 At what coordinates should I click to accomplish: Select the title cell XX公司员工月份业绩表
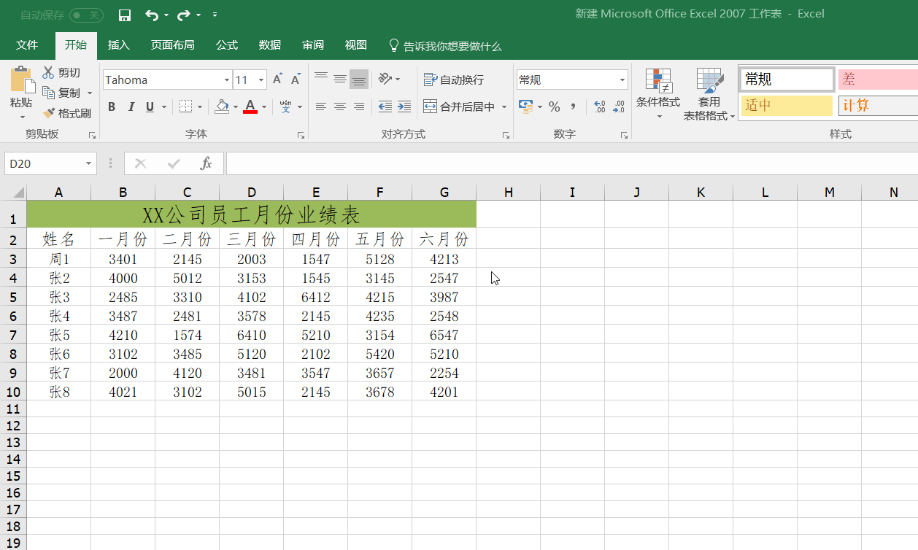coord(251,214)
